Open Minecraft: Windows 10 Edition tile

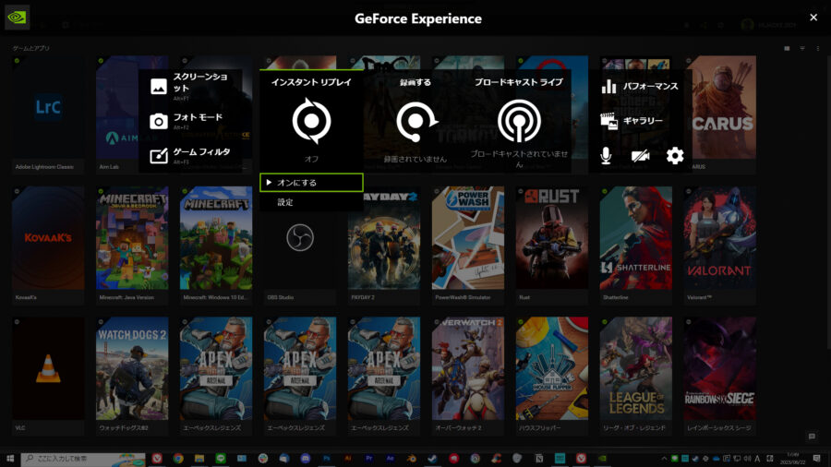[x=216, y=245]
